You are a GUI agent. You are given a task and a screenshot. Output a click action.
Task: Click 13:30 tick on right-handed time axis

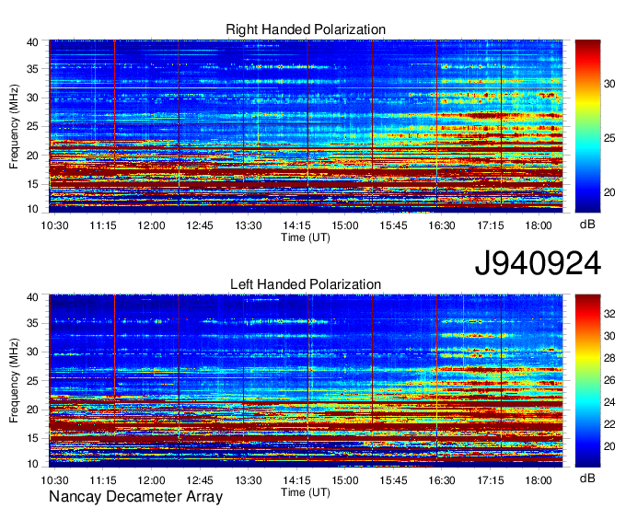(x=249, y=225)
